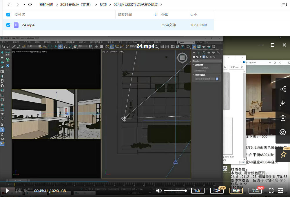Click the 标记 button
290x197 pixels.
(x=198, y=191)
